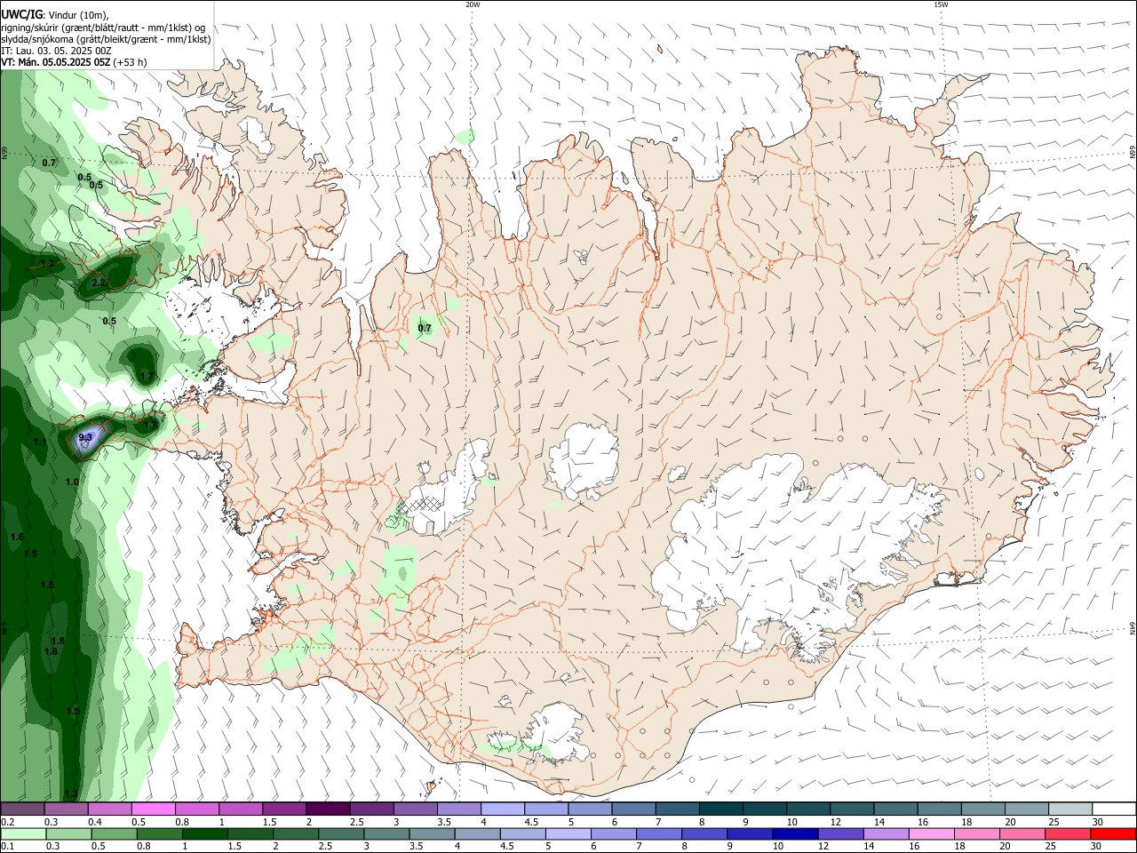Click the IT: Lau. 03. 05. 2025 00Z line

coord(56,51)
